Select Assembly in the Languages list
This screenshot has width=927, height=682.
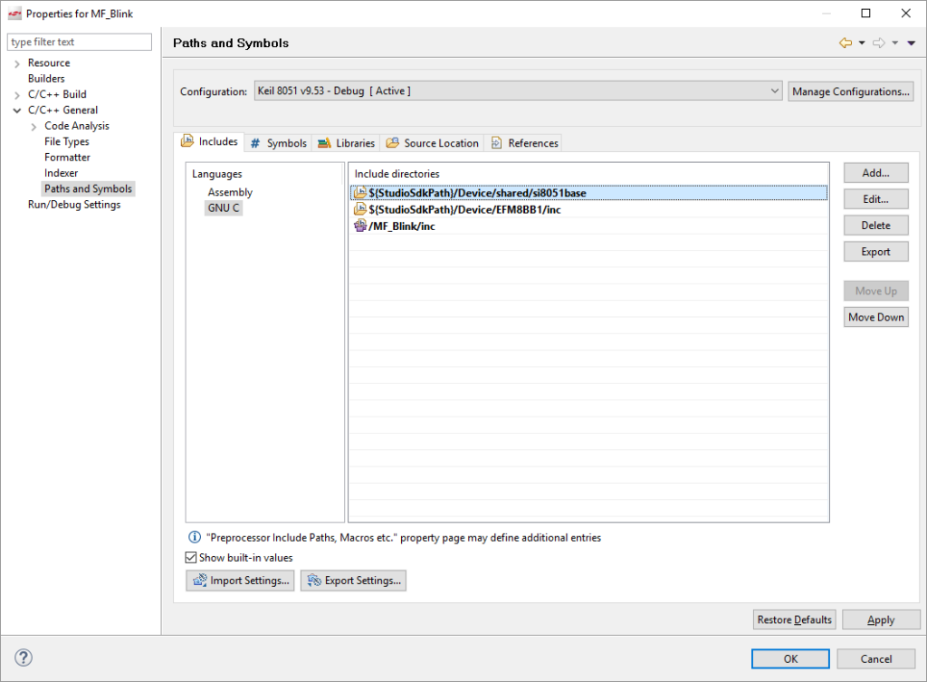pyautogui.click(x=230, y=192)
